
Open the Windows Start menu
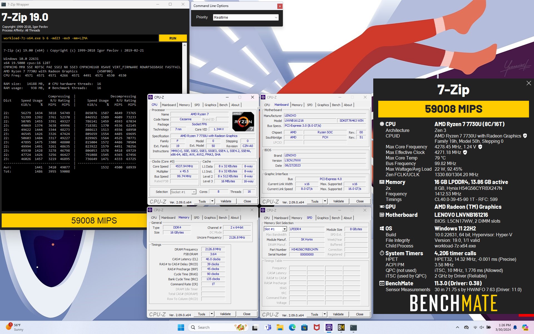181,327
